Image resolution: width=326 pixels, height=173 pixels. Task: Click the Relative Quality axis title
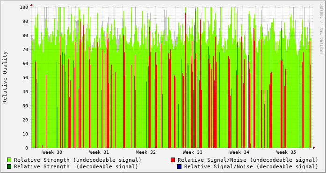pos(5,77)
